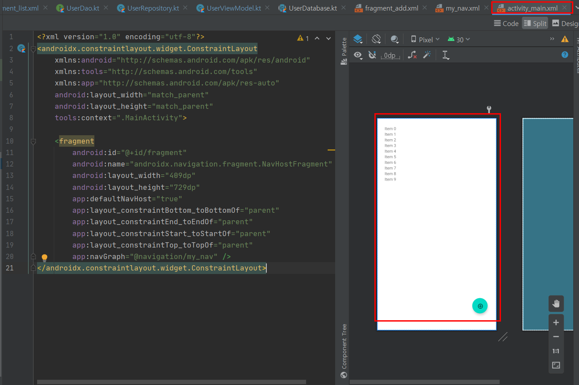Screen dimensions: 579x385
Task: Open design editor help
Action: tap(565, 55)
